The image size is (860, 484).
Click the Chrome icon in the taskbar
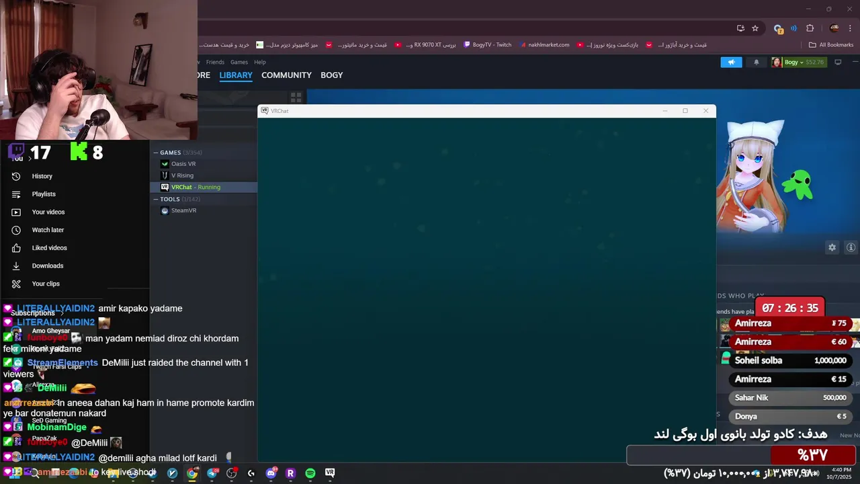point(192,473)
